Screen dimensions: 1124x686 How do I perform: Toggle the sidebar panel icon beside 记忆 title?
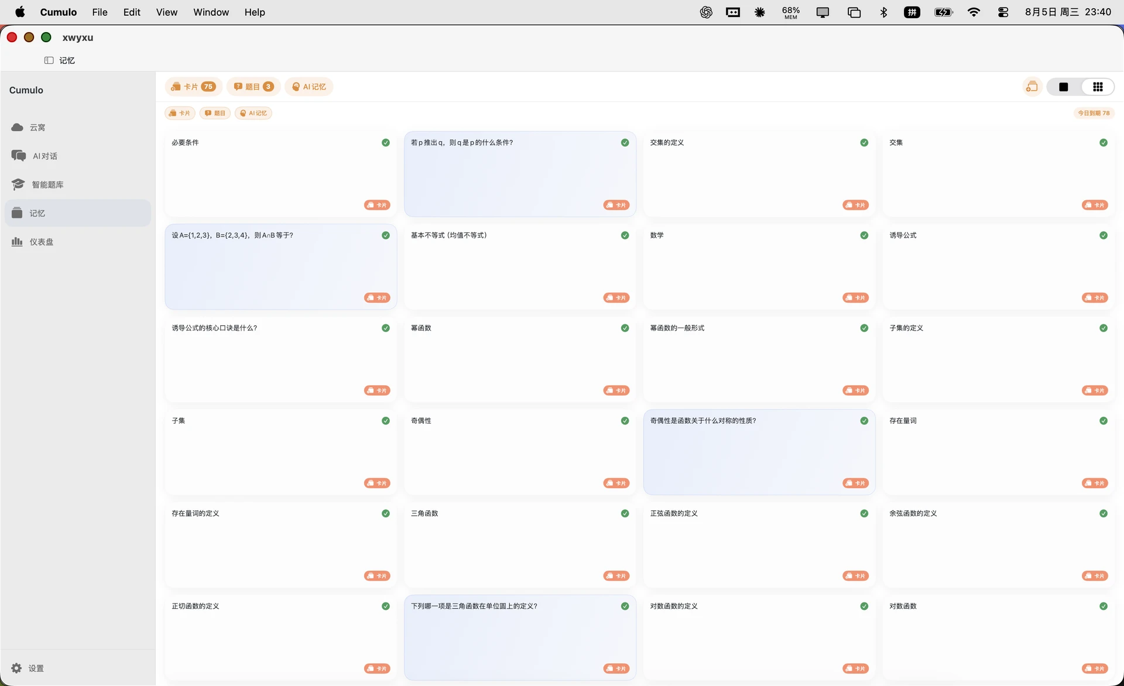[49, 60]
